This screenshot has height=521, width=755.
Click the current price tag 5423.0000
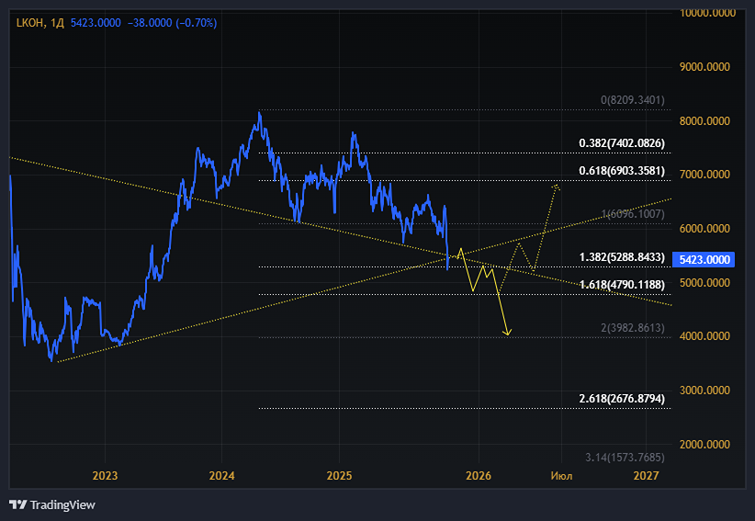[x=704, y=259]
